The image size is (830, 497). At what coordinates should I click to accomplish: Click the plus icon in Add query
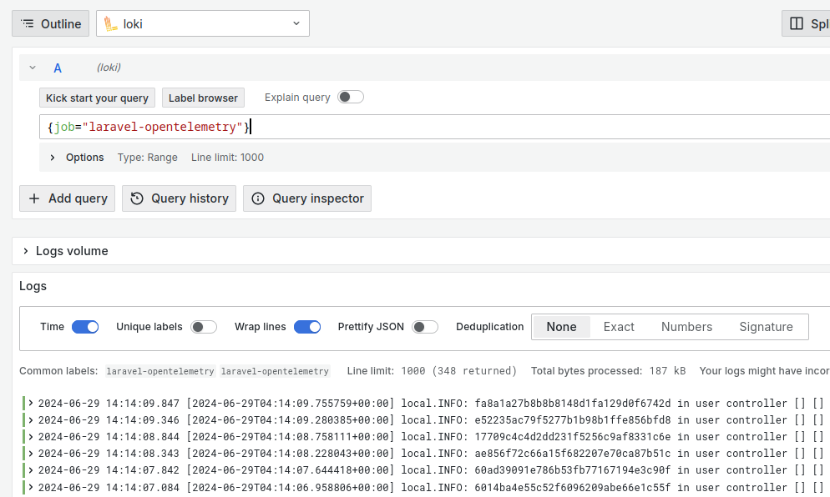coord(34,198)
